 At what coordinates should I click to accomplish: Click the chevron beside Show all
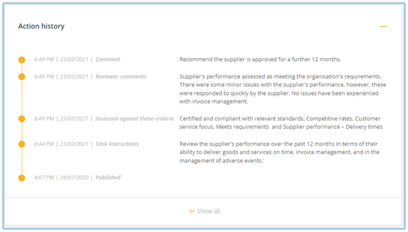click(x=192, y=211)
